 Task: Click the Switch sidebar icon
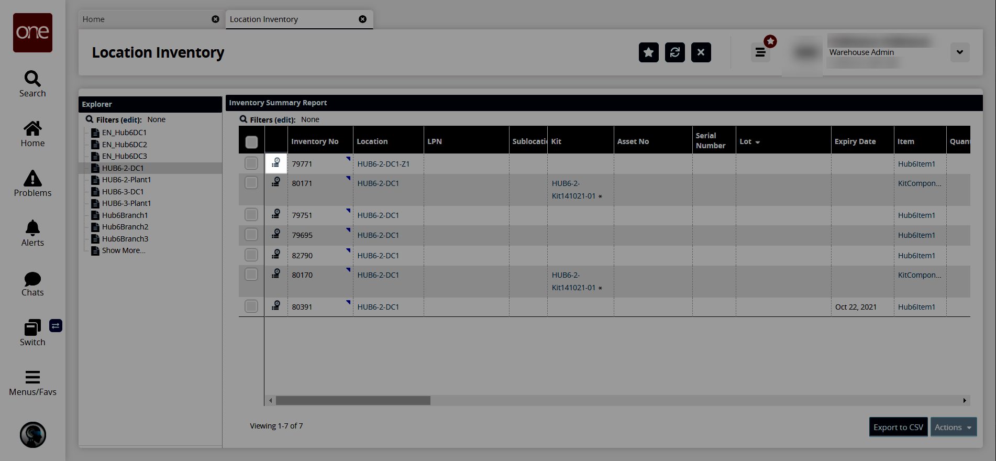pyautogui.click(x=32, y=333)
